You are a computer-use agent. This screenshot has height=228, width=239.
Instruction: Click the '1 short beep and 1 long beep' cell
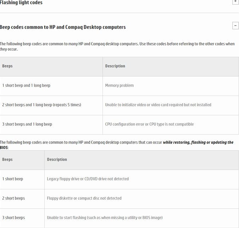point(26,85)
